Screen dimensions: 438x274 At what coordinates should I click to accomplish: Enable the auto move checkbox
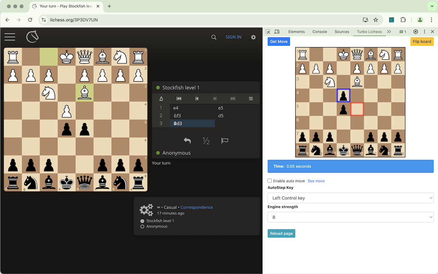click(x=270, y=180)
